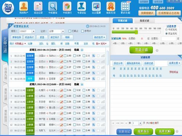Open the 高级选项 dropdown

(99, 37)
